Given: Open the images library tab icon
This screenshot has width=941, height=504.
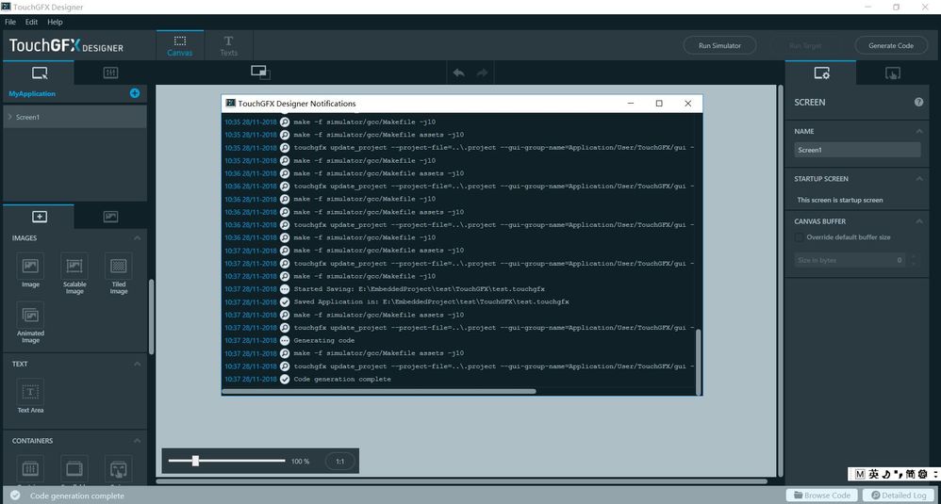Looking at the screenshot, I should click(x=110, y=217).
